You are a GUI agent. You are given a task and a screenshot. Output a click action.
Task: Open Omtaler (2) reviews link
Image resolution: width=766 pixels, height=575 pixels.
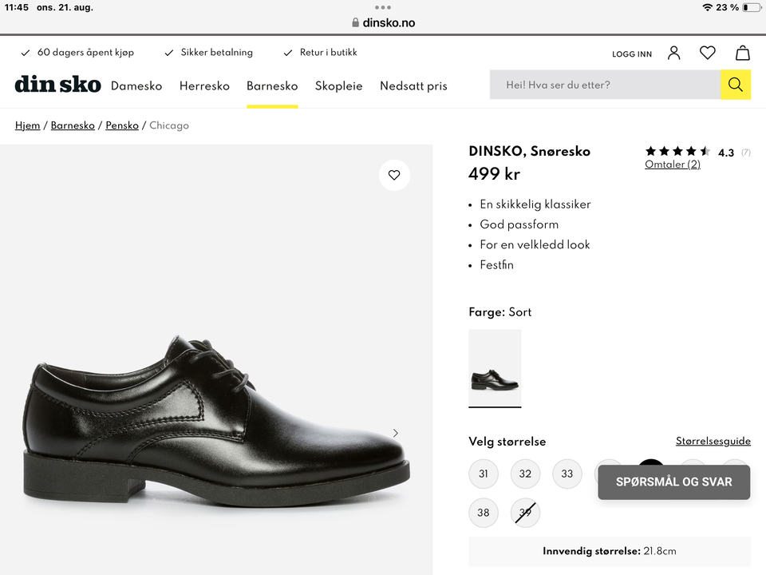673,165
